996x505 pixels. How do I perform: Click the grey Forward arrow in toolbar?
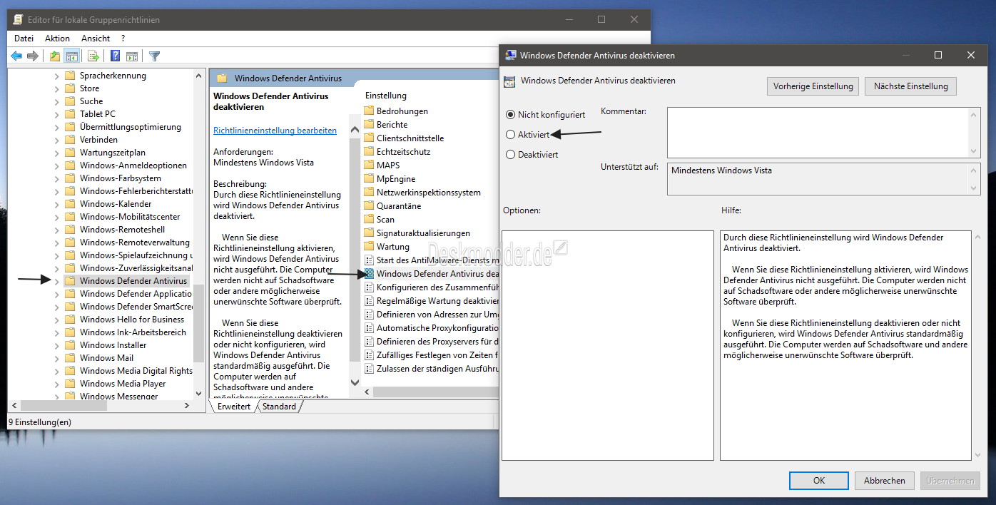[x=32, y=56]
